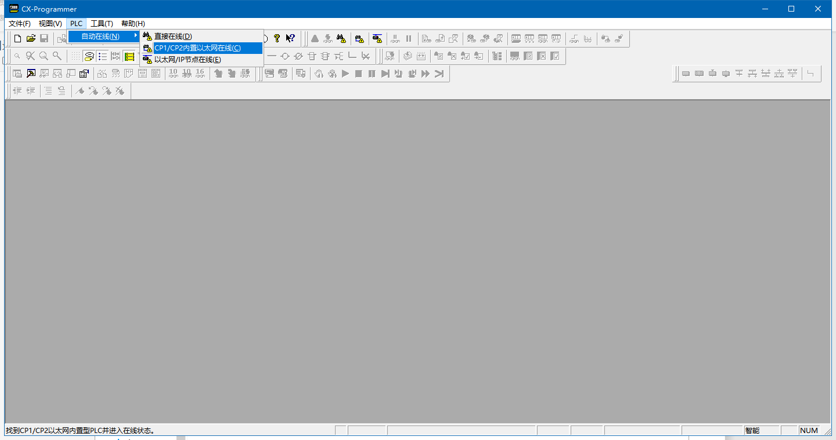Toggle the yellow-highlighted ladder view button
The image size is (836, 440).
click(x=129, y=56)
